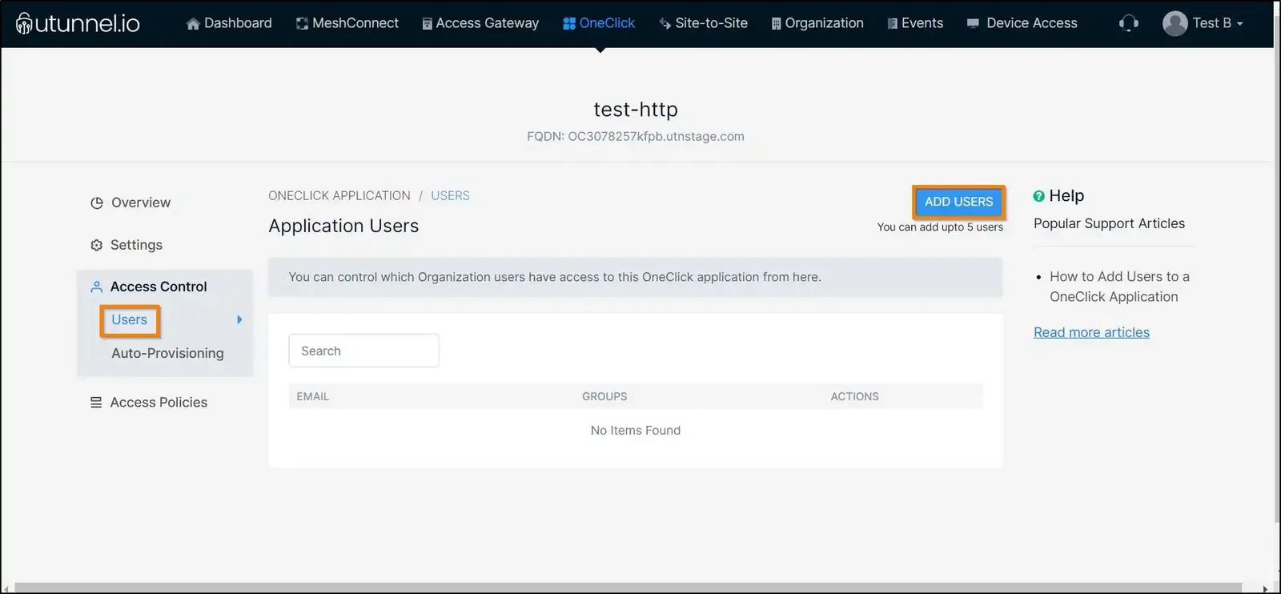Click the Overview pie-chart icon
This screenshot has height=594, width=1281.
[x=97, y=203]
